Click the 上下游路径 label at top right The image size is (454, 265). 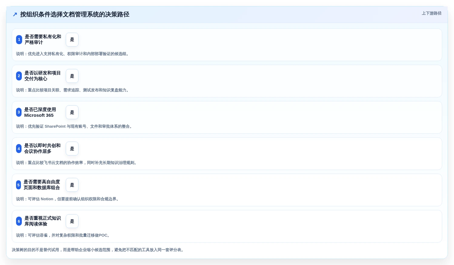point(432,13)
